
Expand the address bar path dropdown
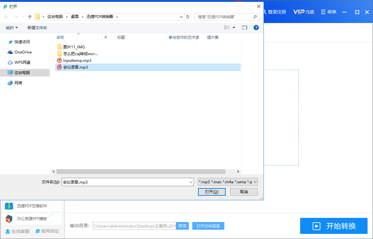tap(181, 17)
